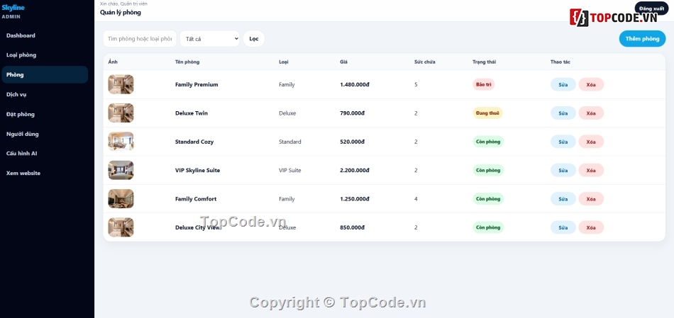Click the price 2.200.000đ
Image resolution: width=674 pixels, height=318 pixels.
355,171
